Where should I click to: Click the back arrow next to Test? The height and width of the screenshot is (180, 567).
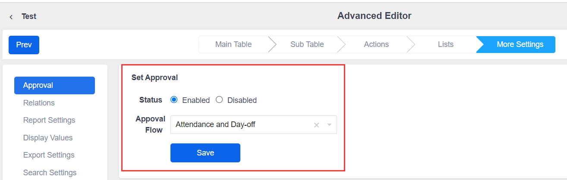pyautogui.click(x=11, y=17)
